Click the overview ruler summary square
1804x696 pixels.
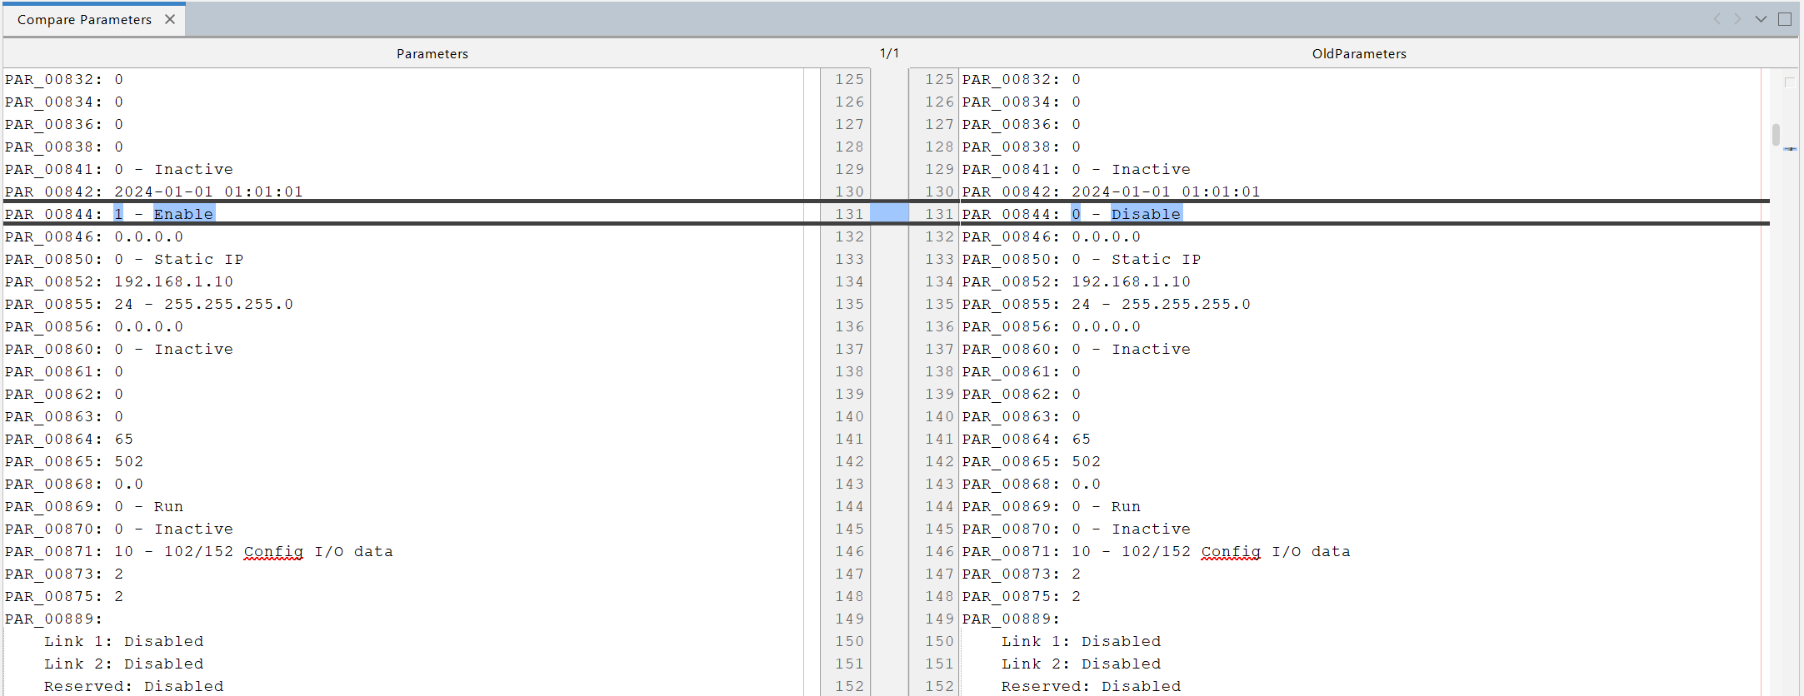coord(1789,82)
